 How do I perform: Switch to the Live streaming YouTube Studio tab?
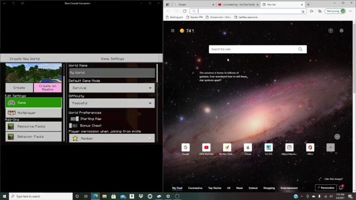(237, 4)
